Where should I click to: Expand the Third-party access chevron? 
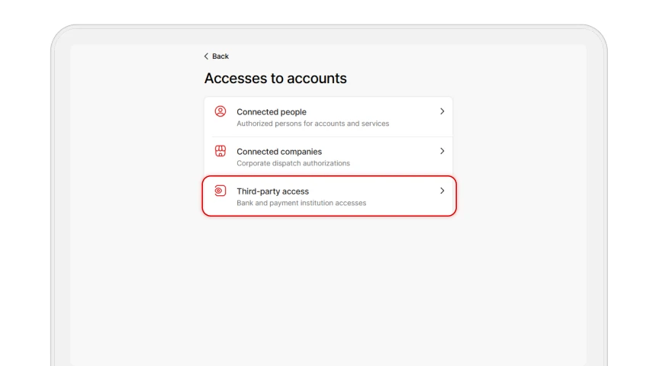[x=442, y=191]
